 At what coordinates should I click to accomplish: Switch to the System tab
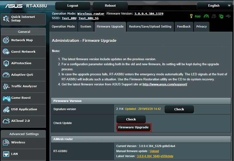86,27
